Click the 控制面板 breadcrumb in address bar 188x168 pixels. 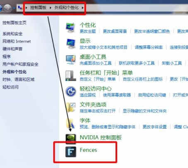point(38,7)
